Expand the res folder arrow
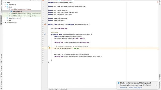This screenshot has width=161, height=90. tap(5, 20)
